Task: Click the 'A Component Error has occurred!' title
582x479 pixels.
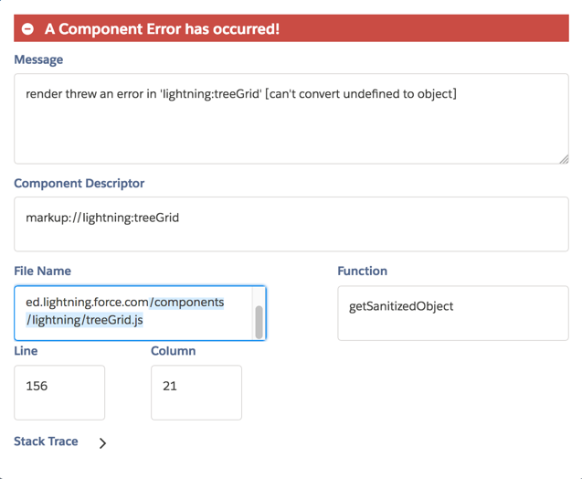Action: point(162,29)
